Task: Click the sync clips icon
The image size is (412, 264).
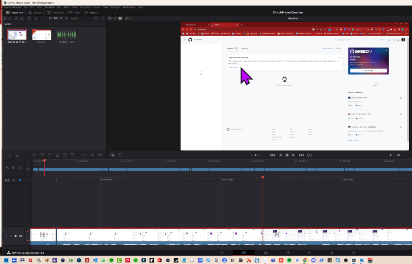Action: [29, 19]
